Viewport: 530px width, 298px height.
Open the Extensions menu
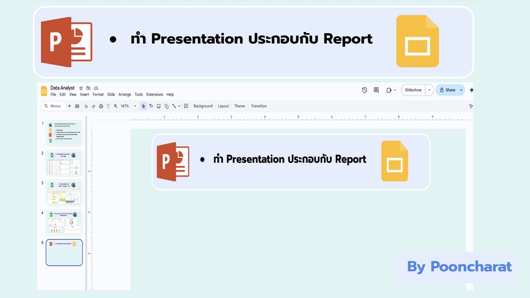point(155,94)
